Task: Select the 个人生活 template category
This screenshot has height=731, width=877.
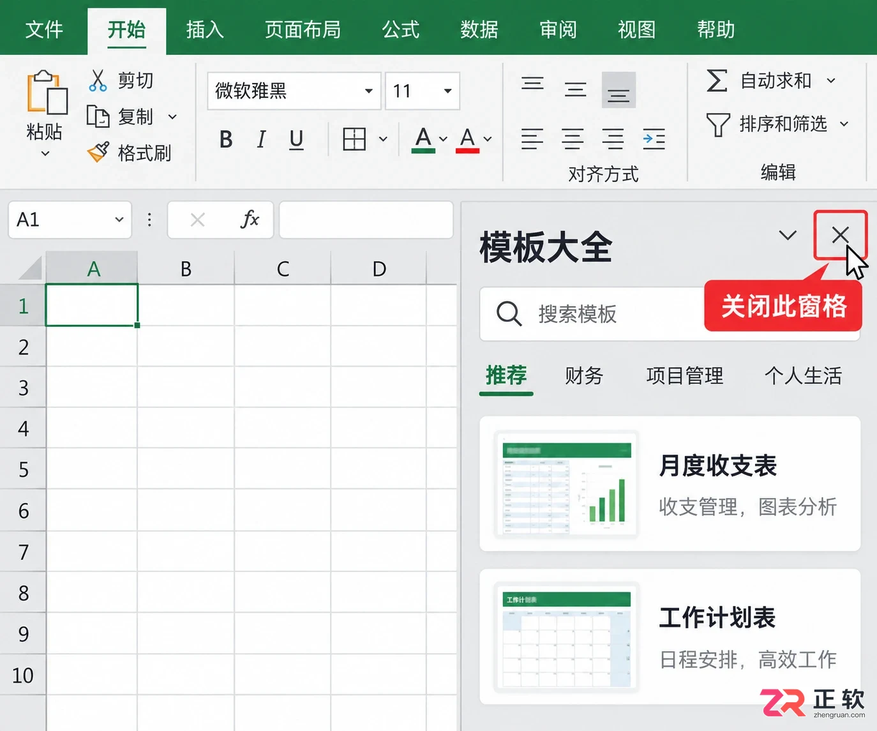Action: 803,375
